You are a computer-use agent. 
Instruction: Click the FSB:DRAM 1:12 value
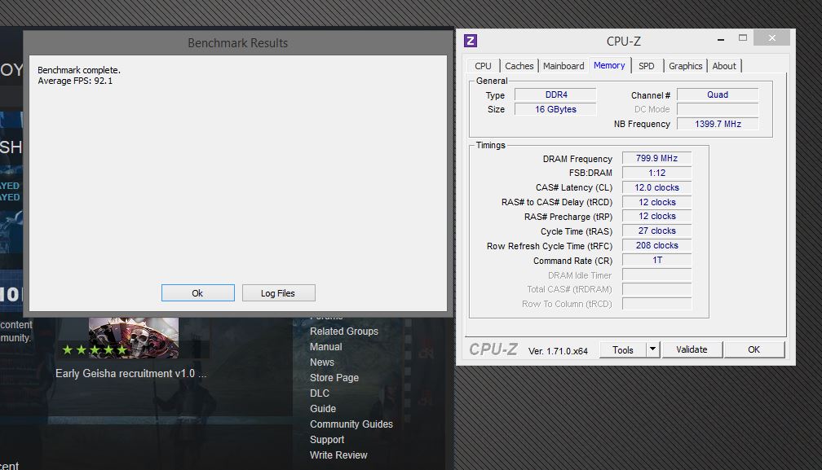tap(657, 173)
